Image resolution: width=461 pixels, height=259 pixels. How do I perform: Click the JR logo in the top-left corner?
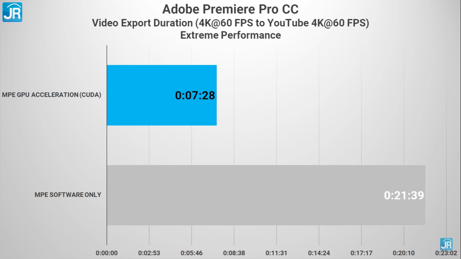(x=12, y=12)
